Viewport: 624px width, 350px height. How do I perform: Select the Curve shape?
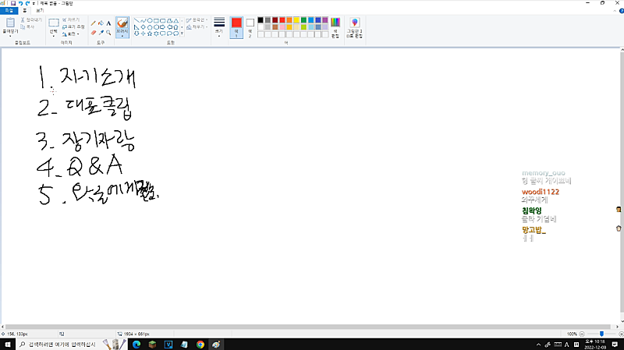(144, 20)
